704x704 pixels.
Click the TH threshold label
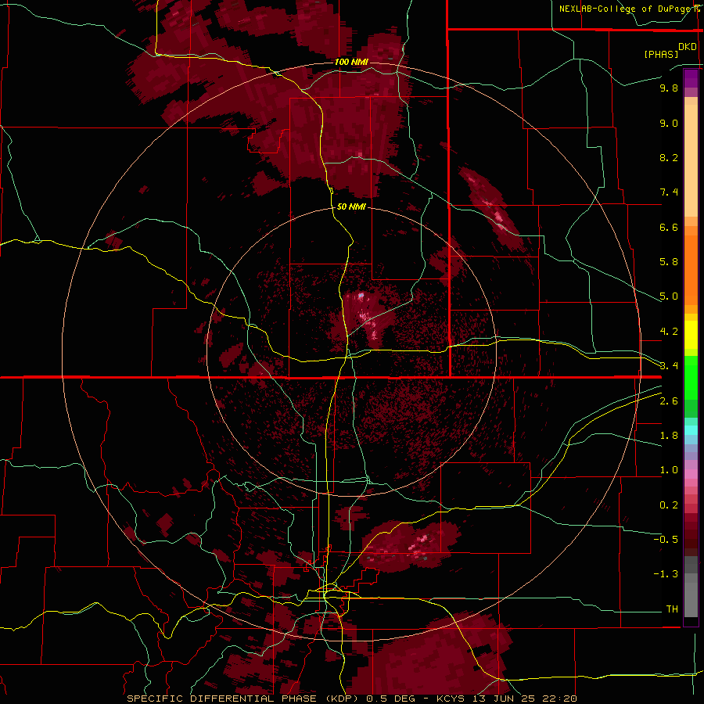[x=672, y=609]
